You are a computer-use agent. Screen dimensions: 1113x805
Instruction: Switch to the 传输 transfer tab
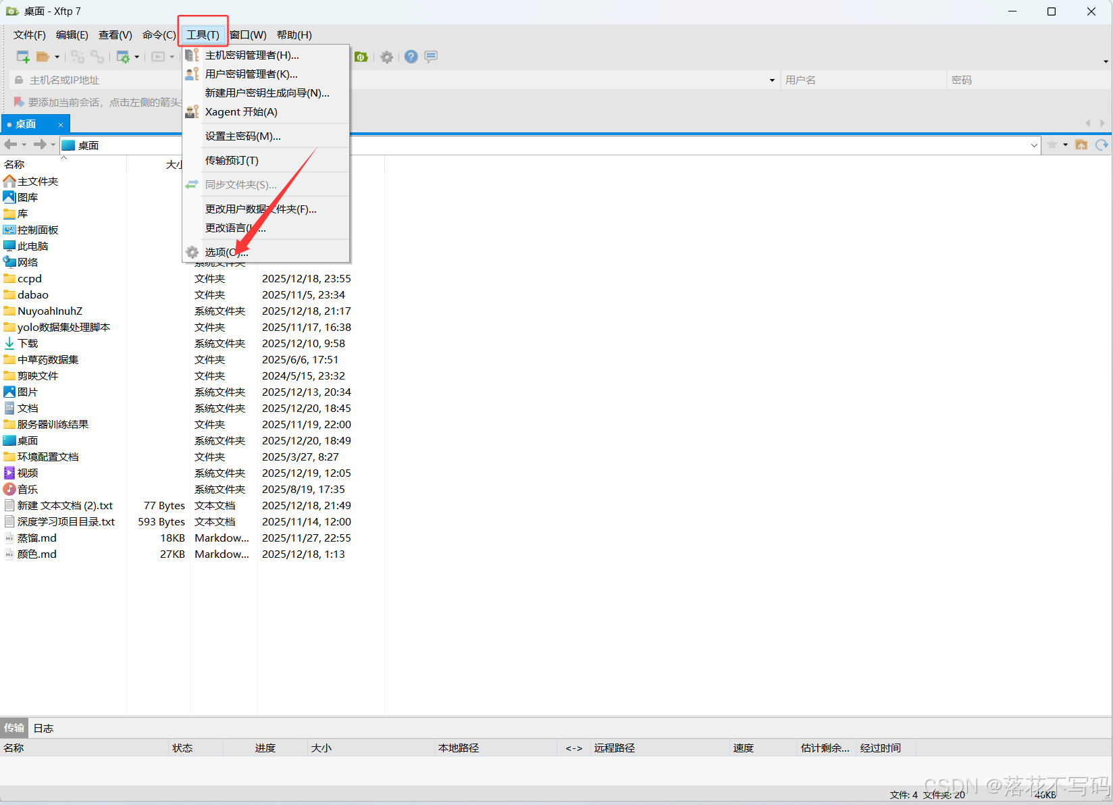tap(14, 728)
